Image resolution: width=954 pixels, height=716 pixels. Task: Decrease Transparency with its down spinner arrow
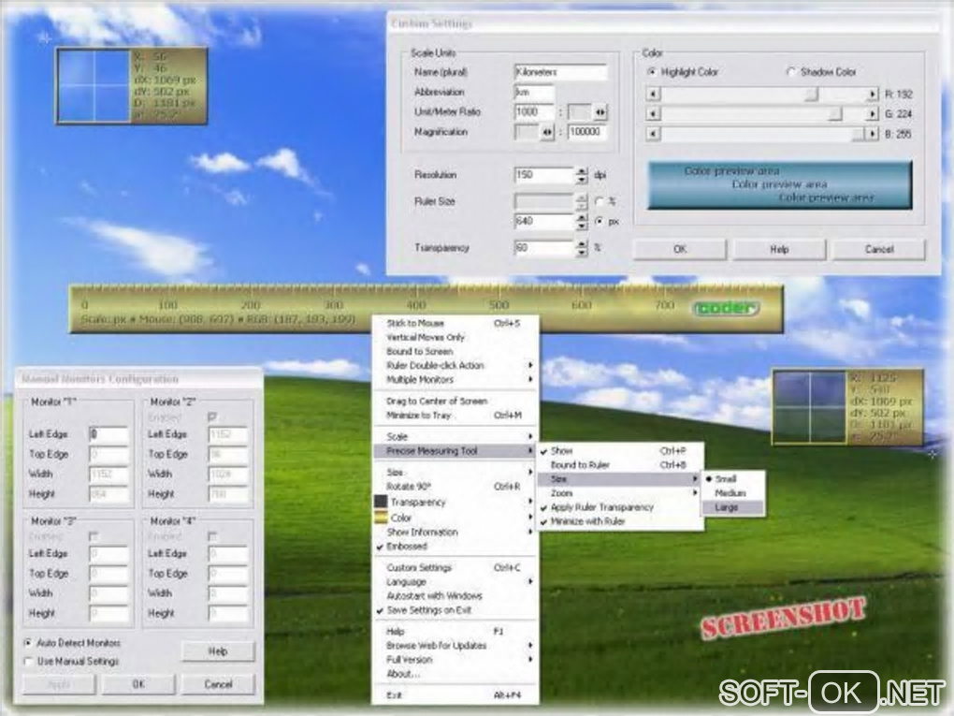tap(582, 252)
